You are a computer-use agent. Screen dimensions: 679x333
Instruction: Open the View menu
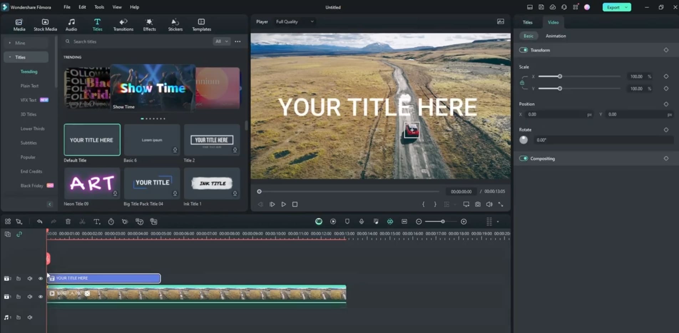point(117,7)
